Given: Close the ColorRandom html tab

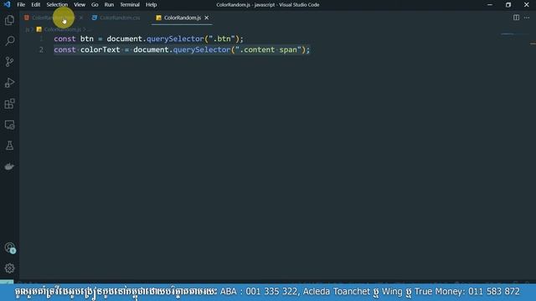Looking at the screenshot, I should point(81,18).
